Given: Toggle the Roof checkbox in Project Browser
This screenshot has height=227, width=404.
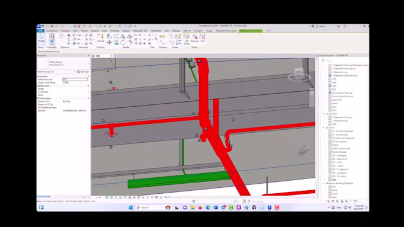Looking at the screenshot, I should point(330,107).
